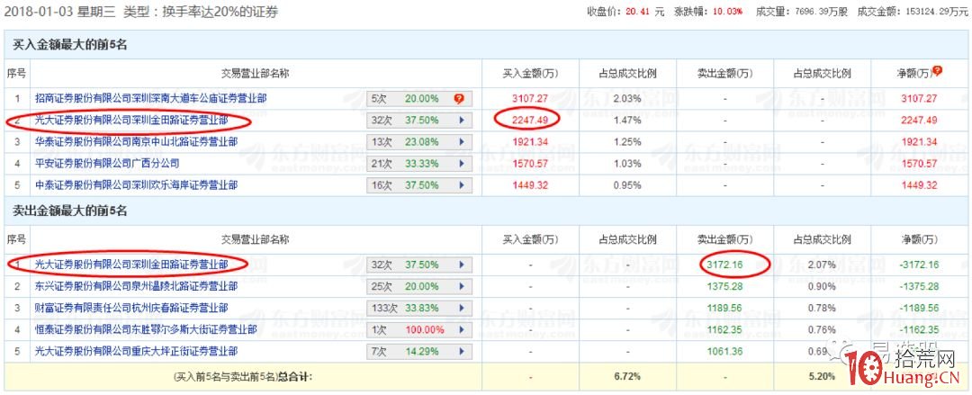Select sell amount 1189.56 cell

[x=725, y=309]
